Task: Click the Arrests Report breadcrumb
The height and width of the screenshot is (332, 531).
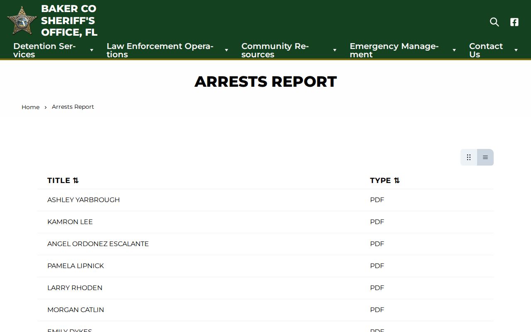Action: point(73,107)
